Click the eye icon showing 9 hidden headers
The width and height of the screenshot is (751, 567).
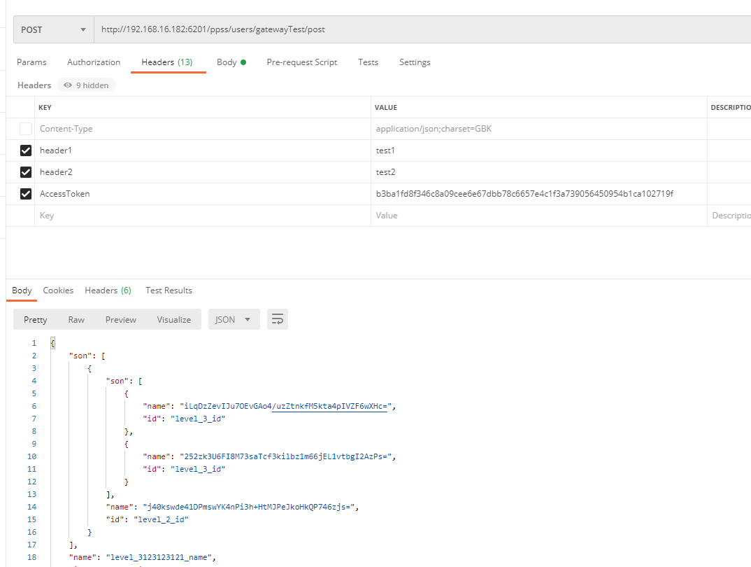tap(68, 85)
